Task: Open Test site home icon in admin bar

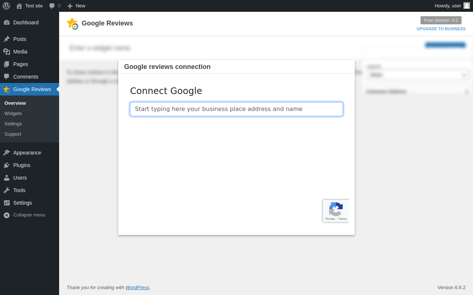Action: [19, 6]
